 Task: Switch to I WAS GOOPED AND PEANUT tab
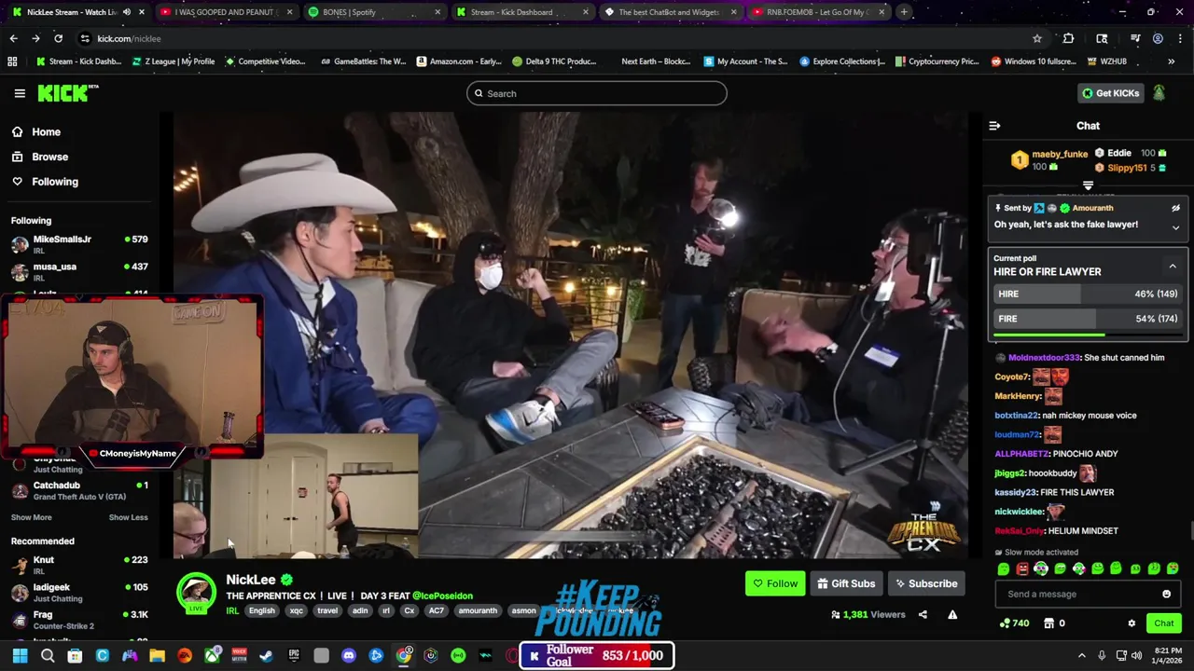[x=225, y=12]
